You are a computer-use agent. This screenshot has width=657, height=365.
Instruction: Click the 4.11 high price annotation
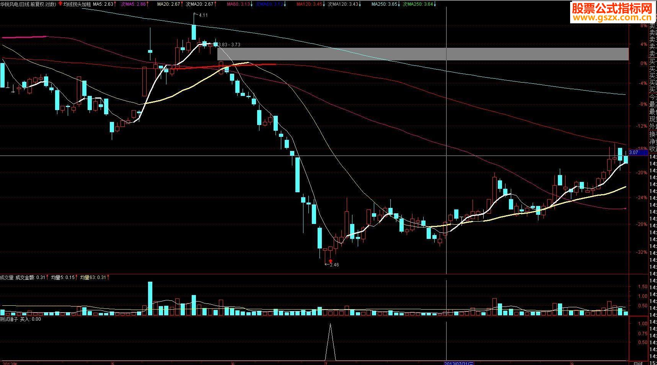pos(203,15)
